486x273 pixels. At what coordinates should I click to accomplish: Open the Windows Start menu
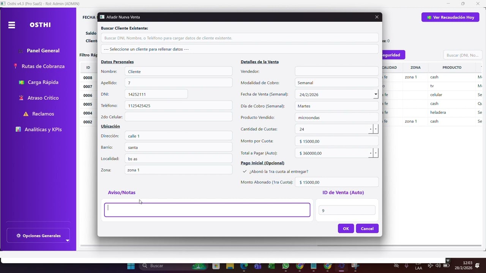pyautogui.click(x=131, y=266)
